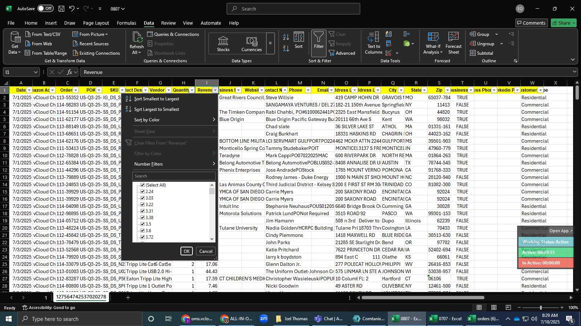Cancel the filter menu

[206, 251]
